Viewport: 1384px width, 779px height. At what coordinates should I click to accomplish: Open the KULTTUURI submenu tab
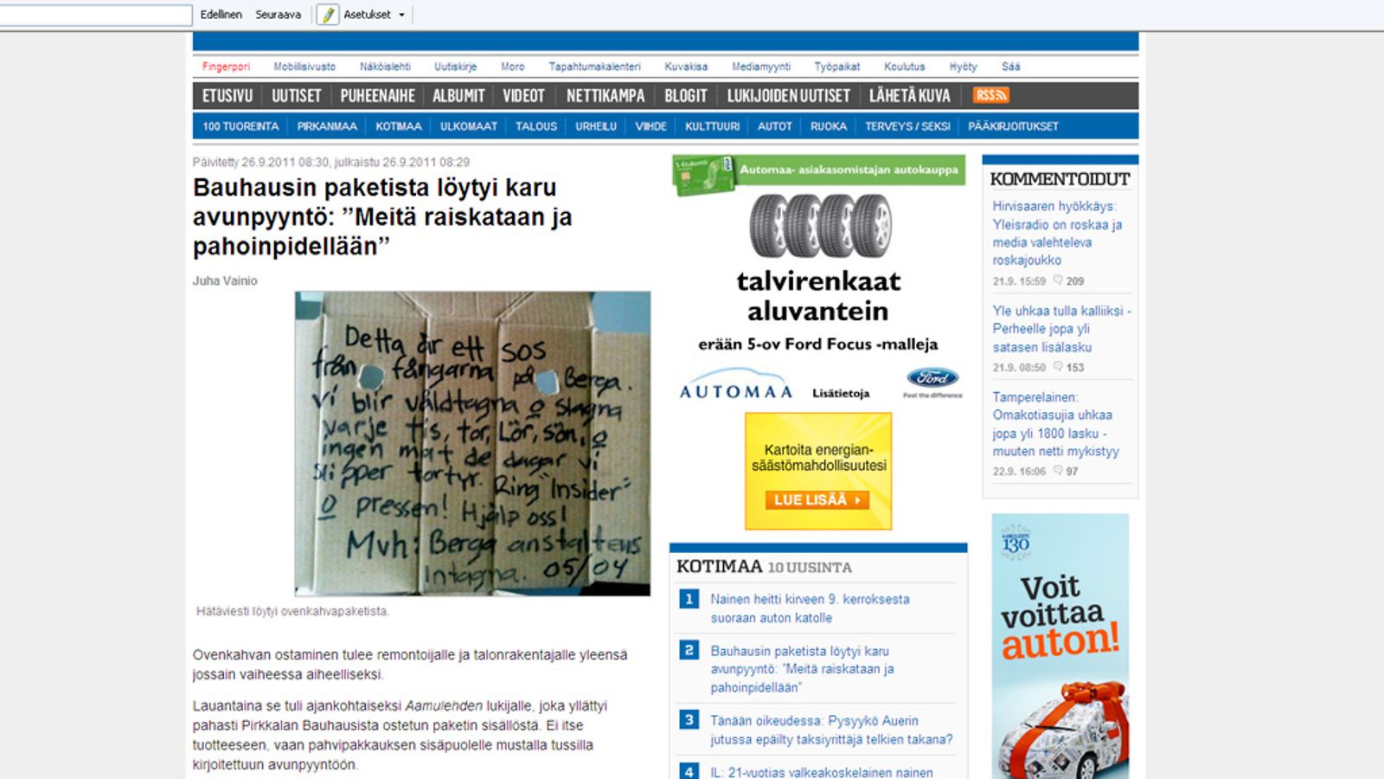click(x=712, y=126)
